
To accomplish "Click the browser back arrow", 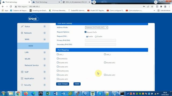I will pyautogui.click(x=3, y=6).
